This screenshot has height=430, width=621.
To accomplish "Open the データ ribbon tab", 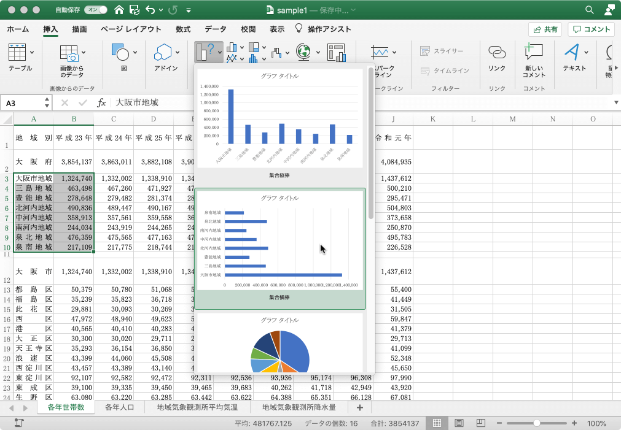I will (x=215, y=29).
